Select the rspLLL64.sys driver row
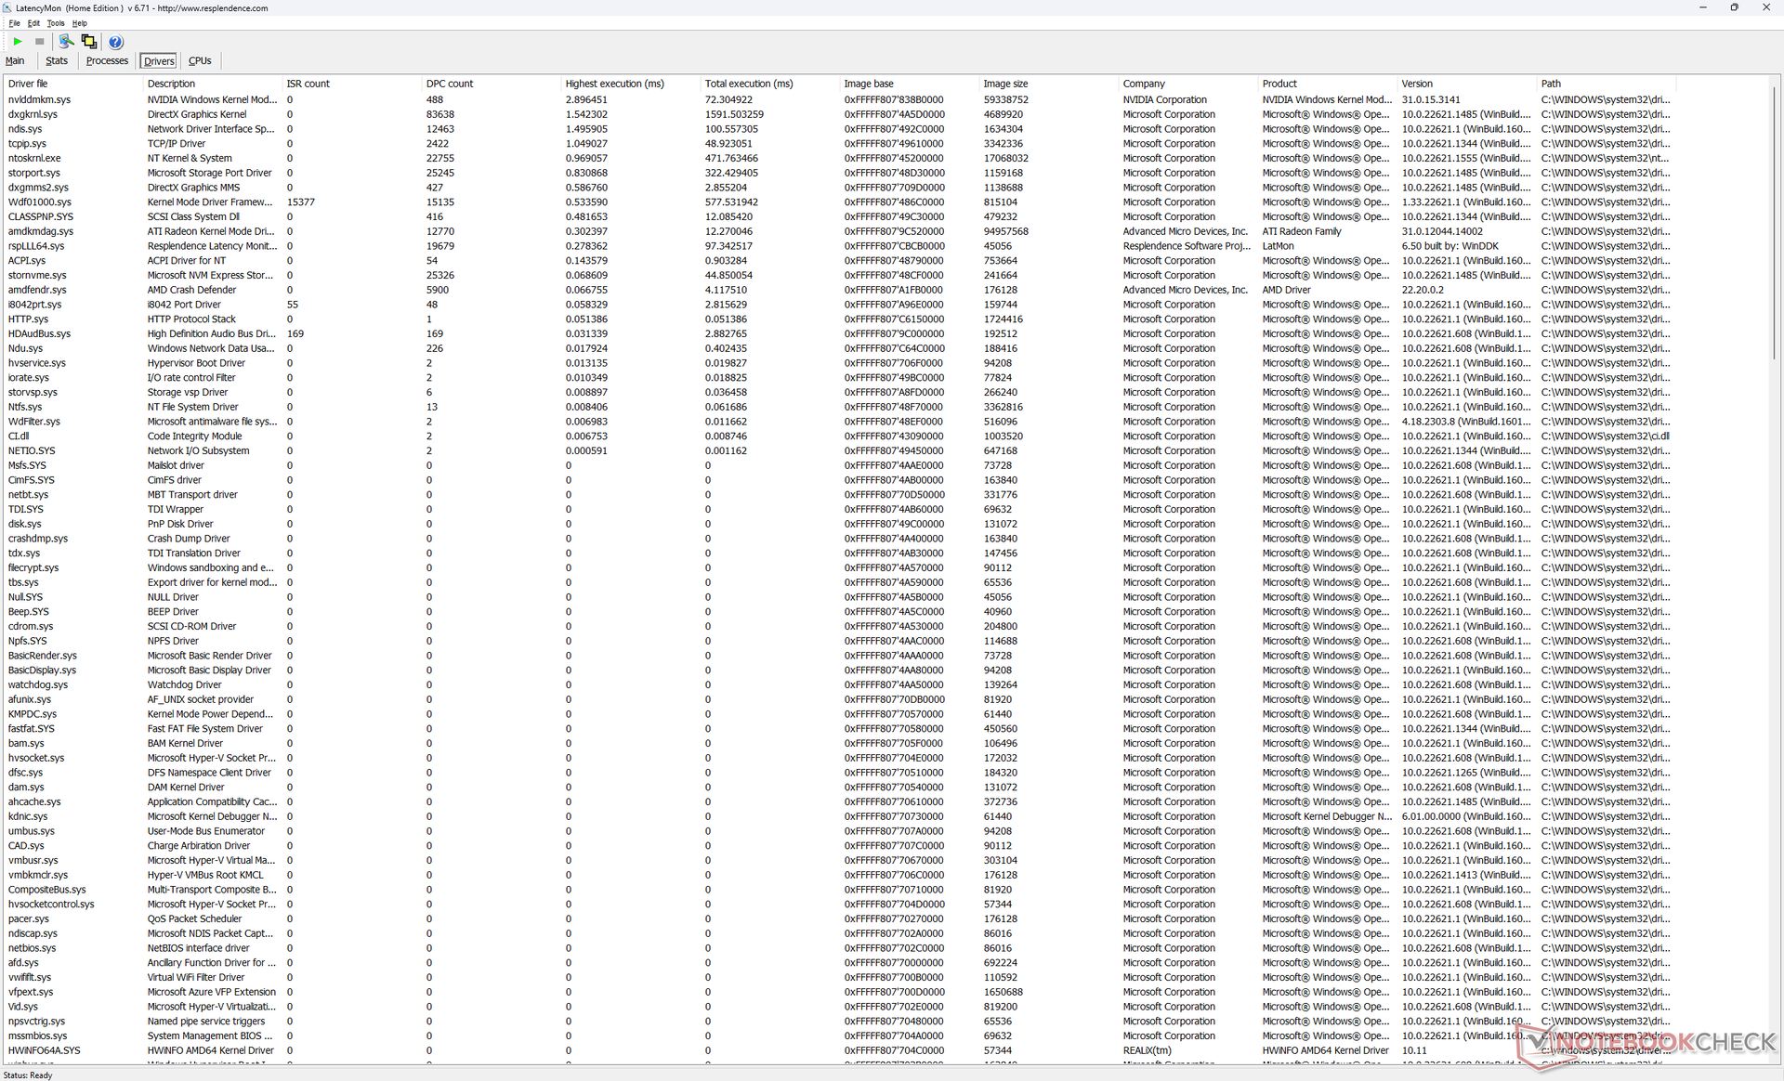 (839, 246)
